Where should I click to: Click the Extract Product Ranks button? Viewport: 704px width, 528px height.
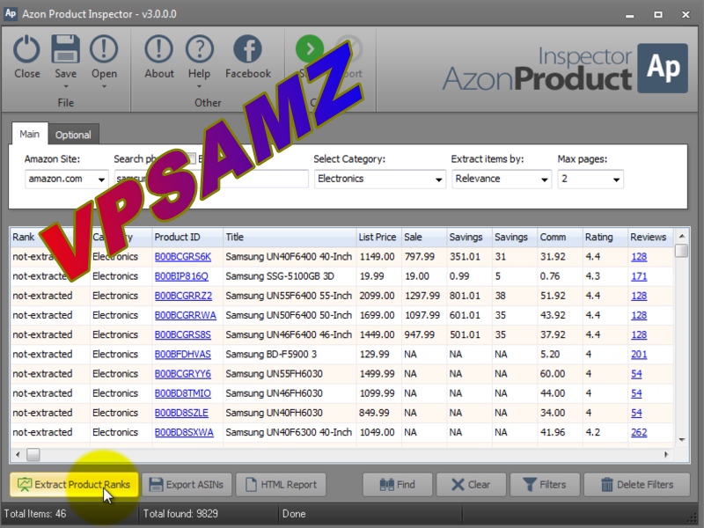point(74,485)
